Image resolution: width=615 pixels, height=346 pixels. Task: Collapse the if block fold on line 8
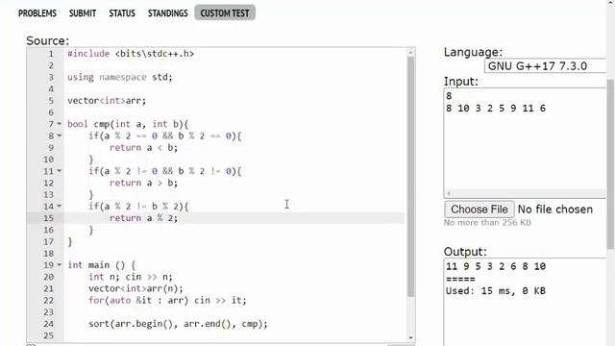coord(60,136)
